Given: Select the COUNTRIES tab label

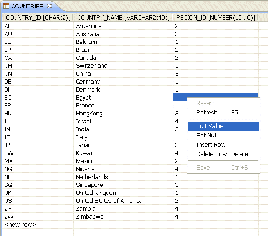Looking at the screenshot, I should tap(27, 7).
